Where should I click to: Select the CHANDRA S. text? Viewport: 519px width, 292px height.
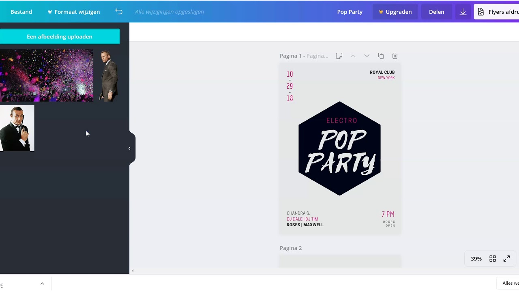[x=298, y=213]
